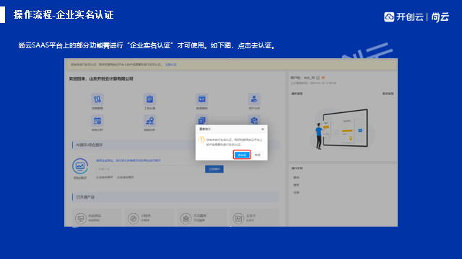Click the white 关闭 button in the dialog
This screenshot has width=462, height=259.
[x=258, y=155]
